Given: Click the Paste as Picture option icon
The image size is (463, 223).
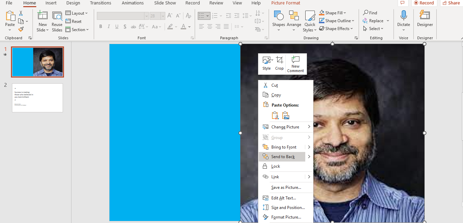Looking at the screenshot, I should (x=286, y=116).
